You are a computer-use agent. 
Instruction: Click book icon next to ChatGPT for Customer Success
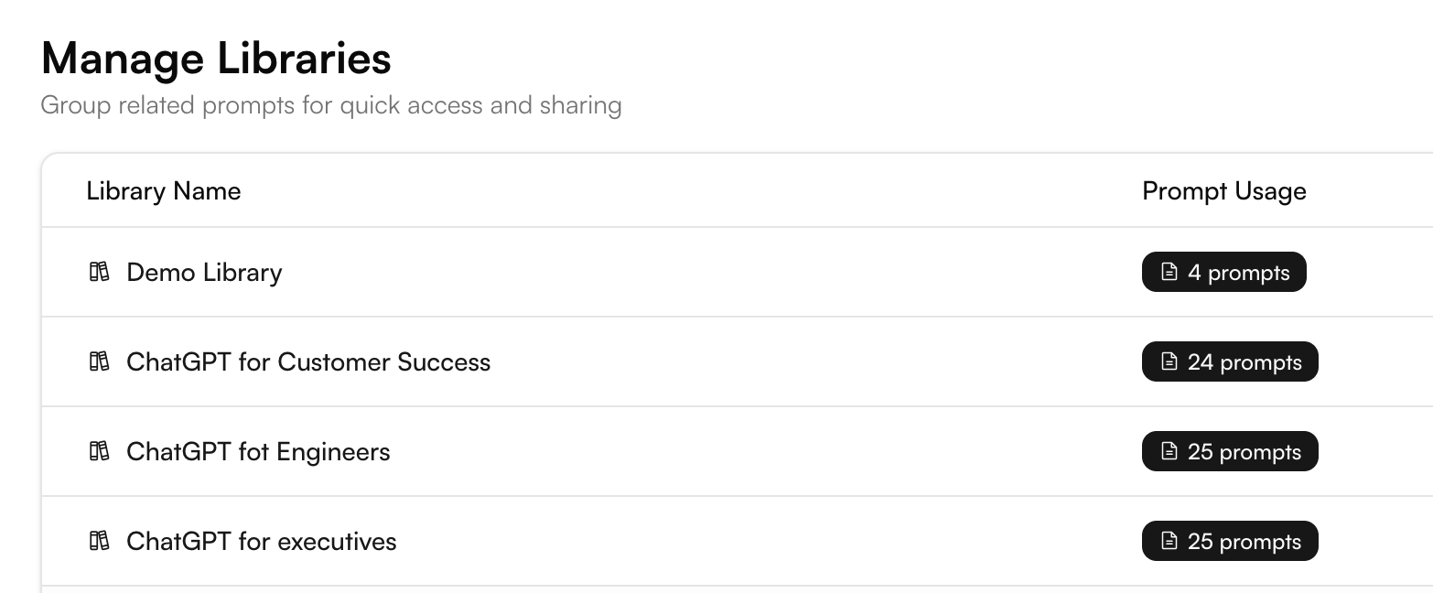click(x=99, y=361)
